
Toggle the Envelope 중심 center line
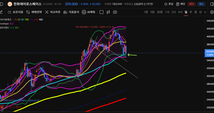tap(11, 24)
